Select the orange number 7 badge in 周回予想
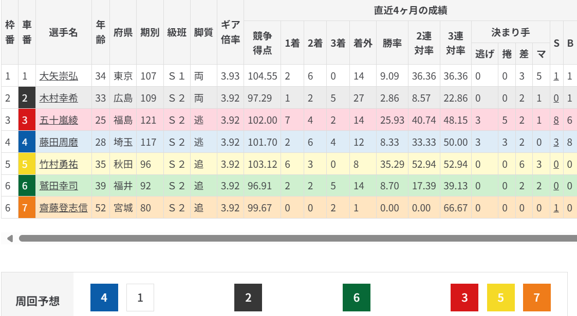The height and width of the screenshot is (316, 577). (537, 298)
